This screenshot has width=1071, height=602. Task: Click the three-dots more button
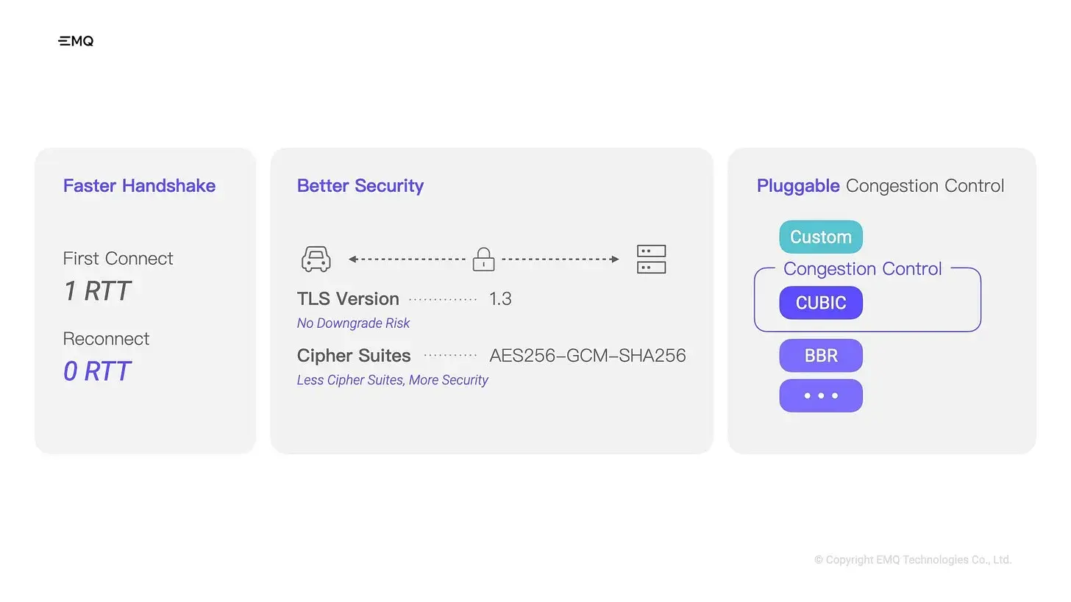[821, 395]
